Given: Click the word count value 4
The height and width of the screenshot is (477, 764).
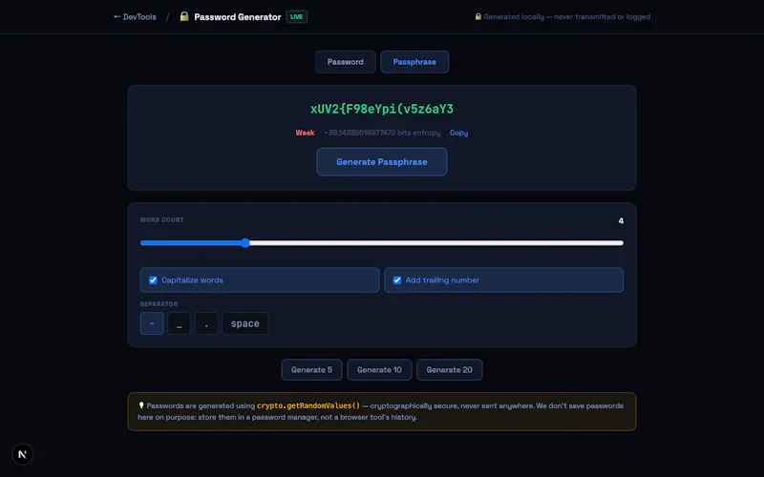Looking at the screenshot, I should tap(621, 221).
